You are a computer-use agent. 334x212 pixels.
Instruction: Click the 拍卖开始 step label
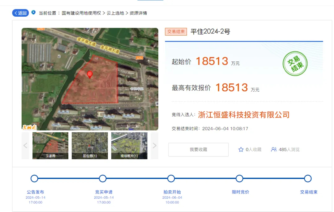point(172,192)
